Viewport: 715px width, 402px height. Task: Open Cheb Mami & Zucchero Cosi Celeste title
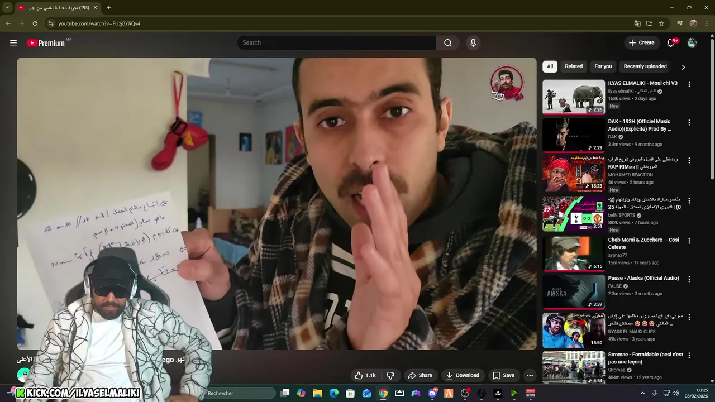(x=643, y=243)
